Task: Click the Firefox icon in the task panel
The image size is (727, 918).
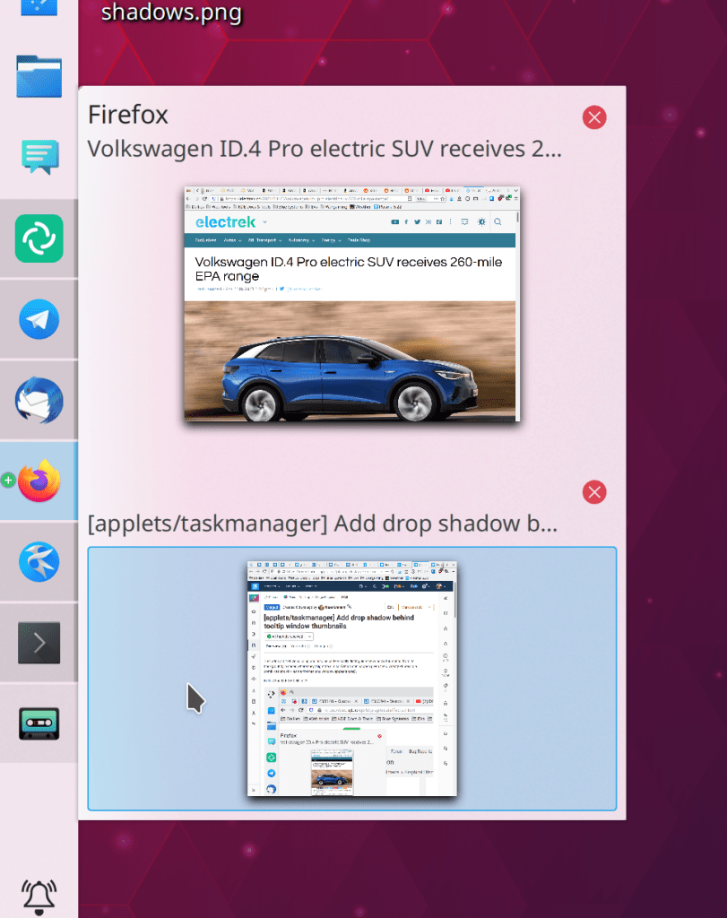Action: click(x=39, y=481)
